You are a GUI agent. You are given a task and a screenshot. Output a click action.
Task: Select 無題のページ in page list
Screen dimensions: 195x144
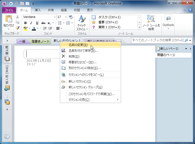point(174,55)
